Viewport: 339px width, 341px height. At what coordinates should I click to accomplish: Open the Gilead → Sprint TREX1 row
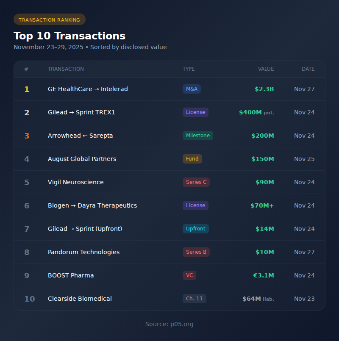(x=81, y=112)
